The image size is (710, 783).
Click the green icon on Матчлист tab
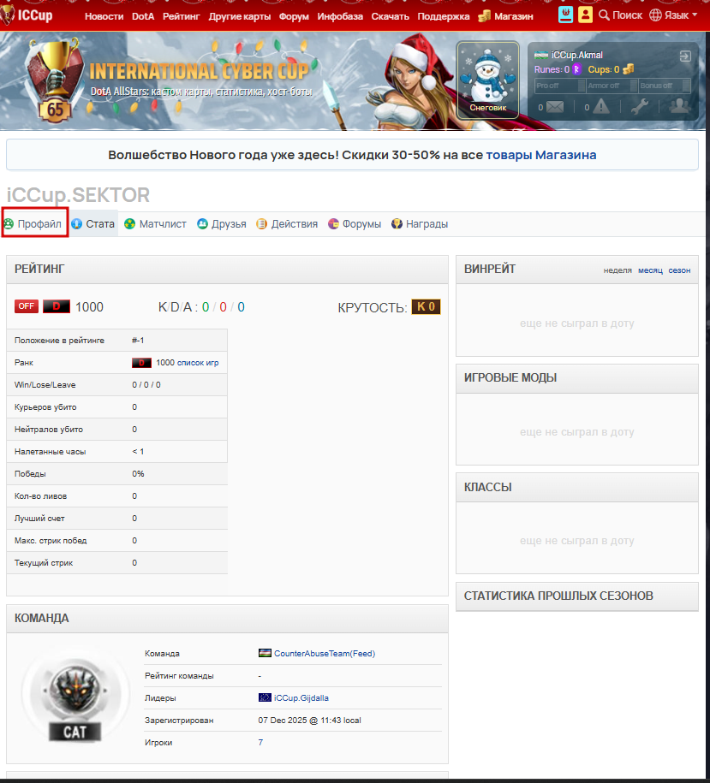(130, 223)
